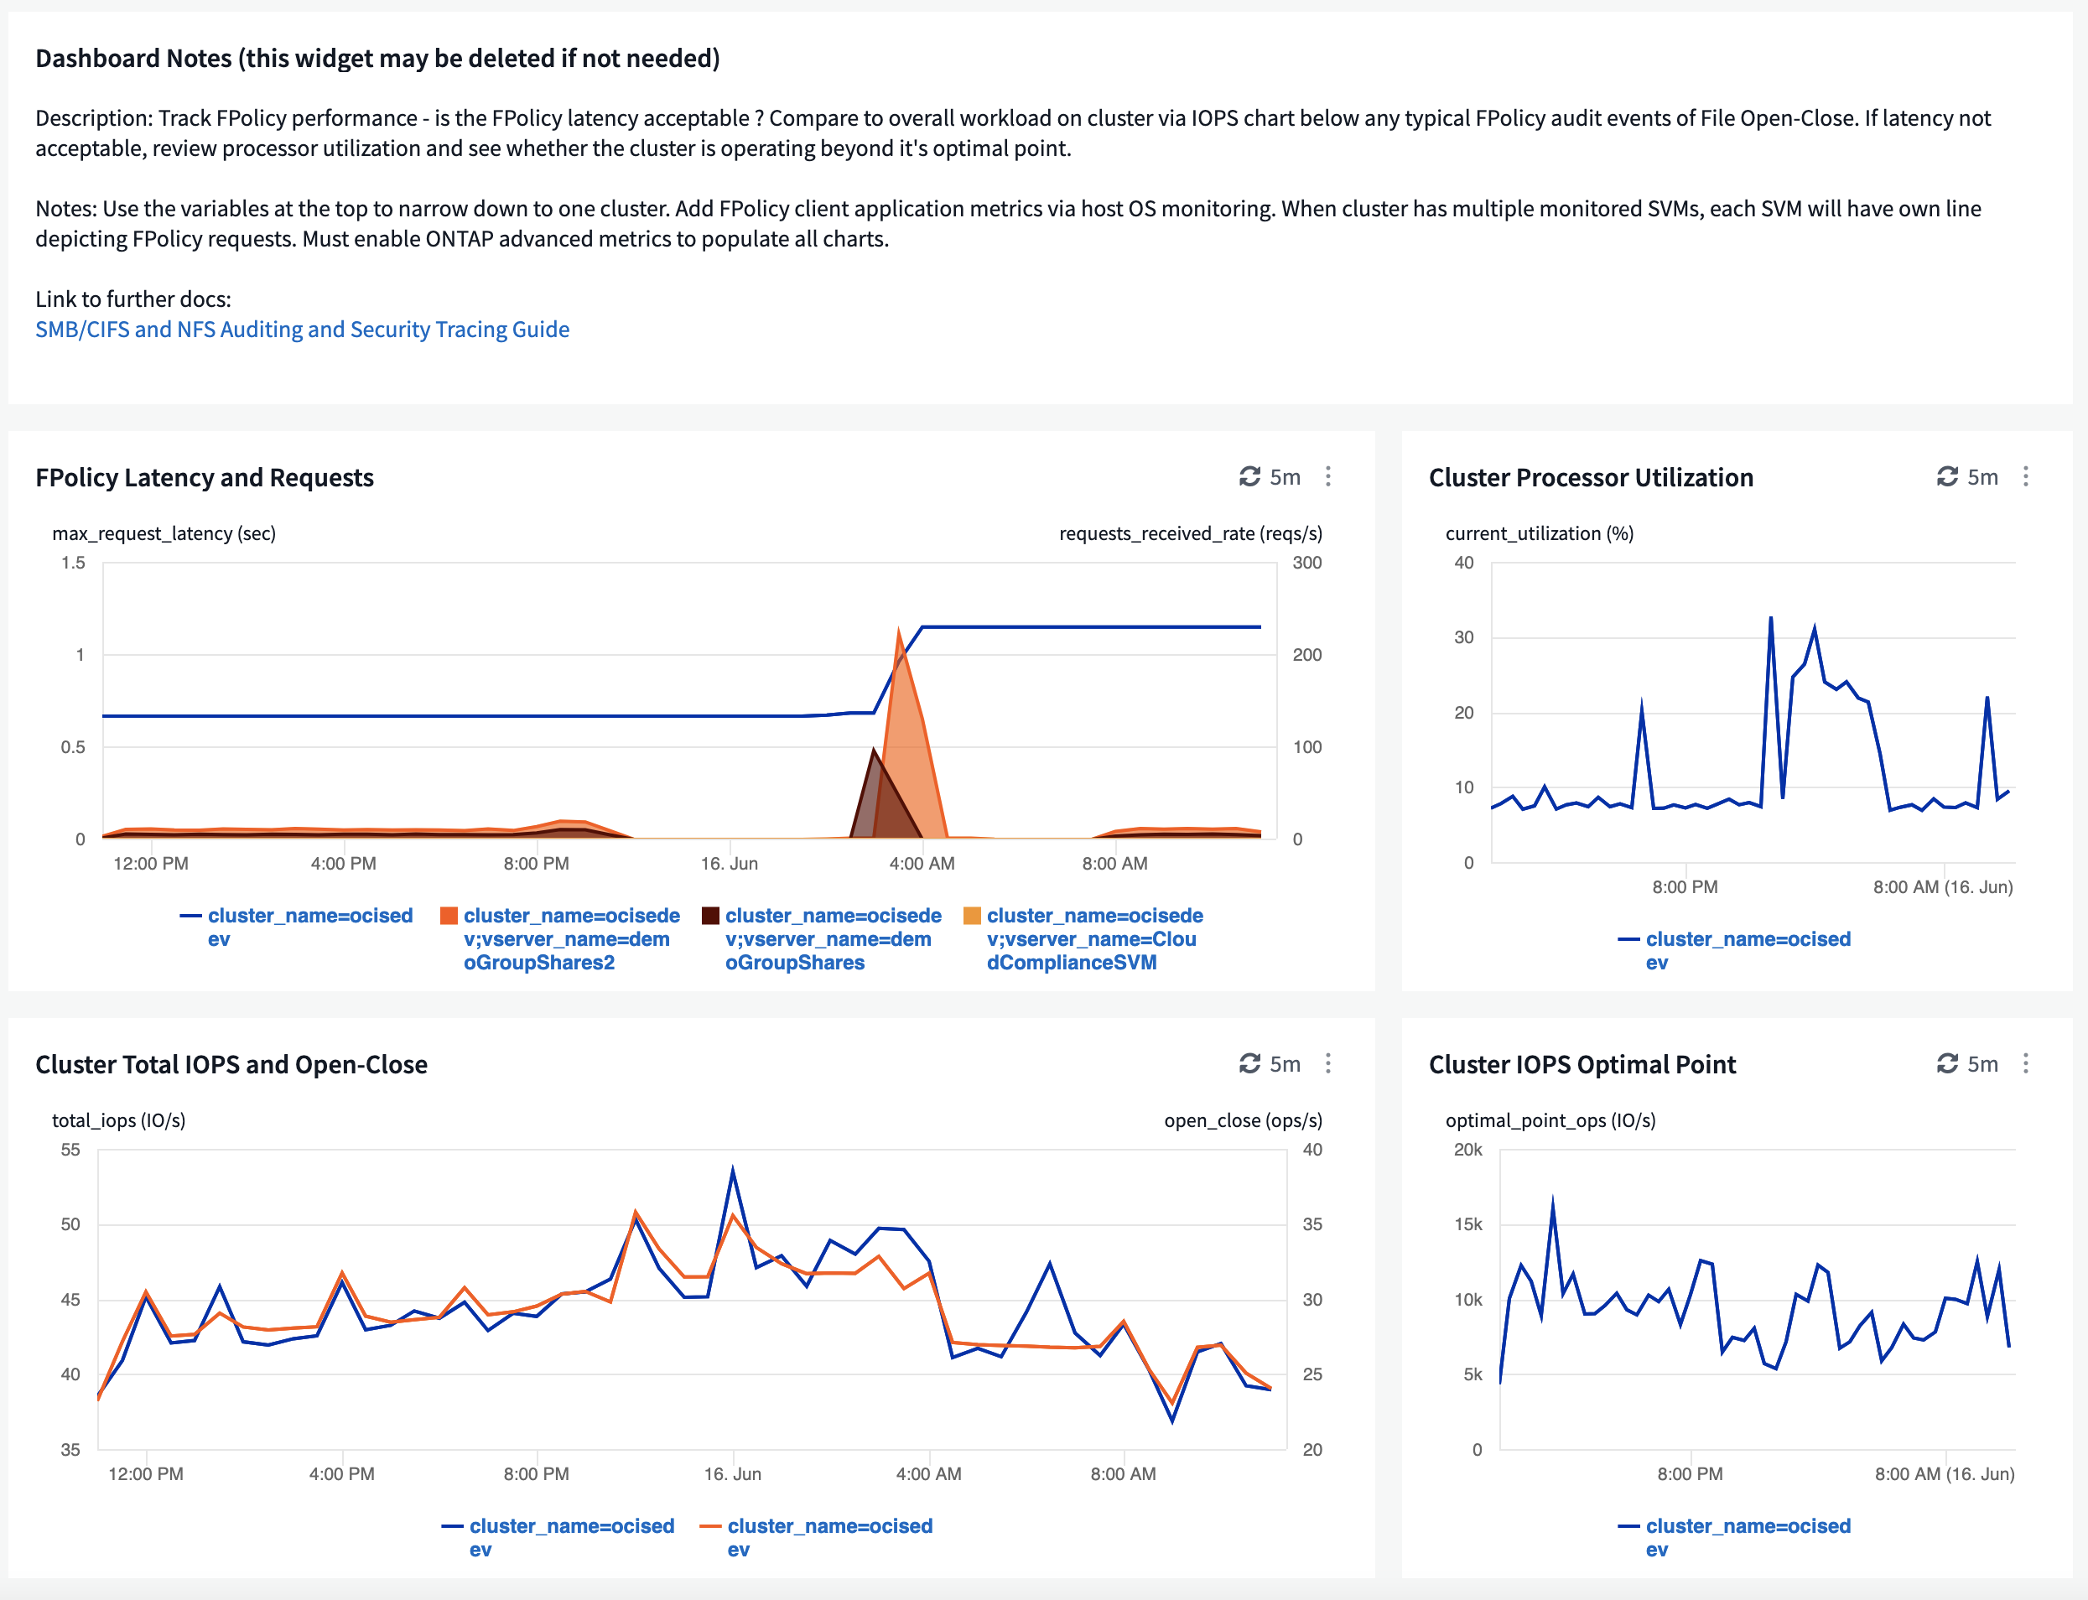Image resolution: width=2088 pixels, height=1600 pixels.
Task: Click refresh icon on FPolicy Latency widget
Action: coord(1249,476)
